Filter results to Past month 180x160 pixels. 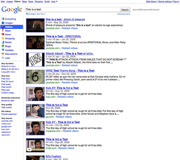(x=6, y=87)
